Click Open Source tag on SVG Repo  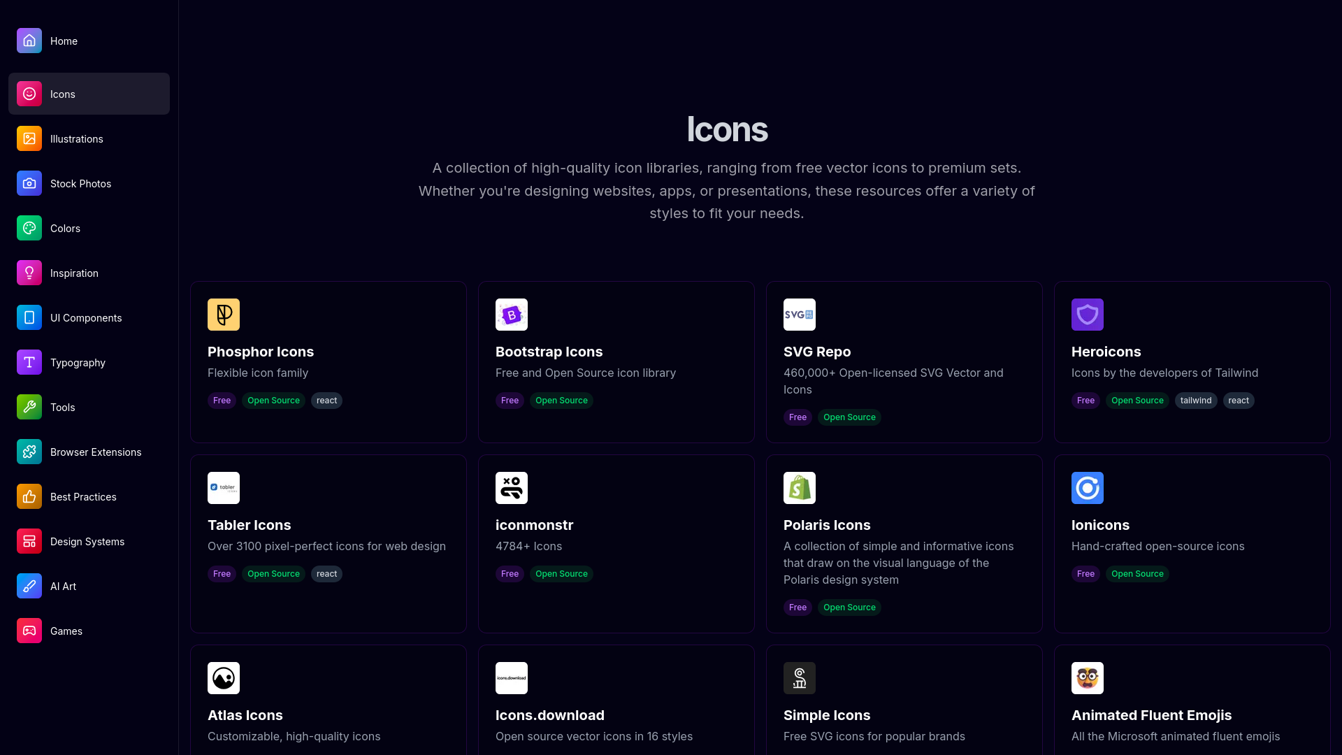point(849,417)
